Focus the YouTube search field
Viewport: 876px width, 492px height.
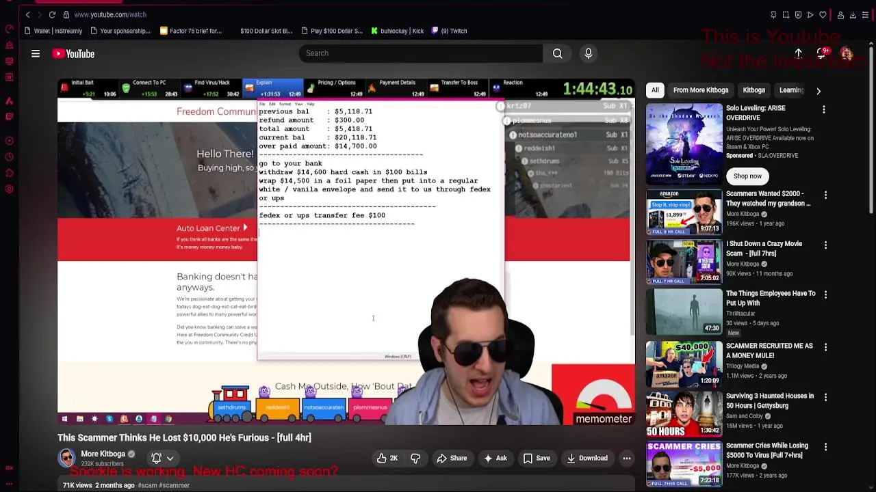[x=421, y=53]
